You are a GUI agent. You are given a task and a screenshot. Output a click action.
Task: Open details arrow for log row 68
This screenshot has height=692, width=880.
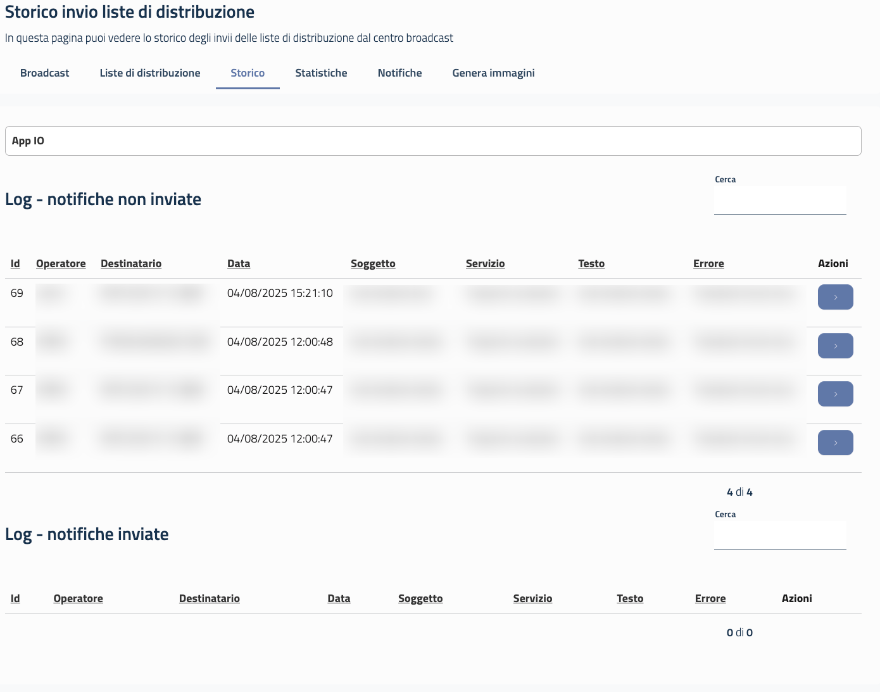click(x=835, y=346)
